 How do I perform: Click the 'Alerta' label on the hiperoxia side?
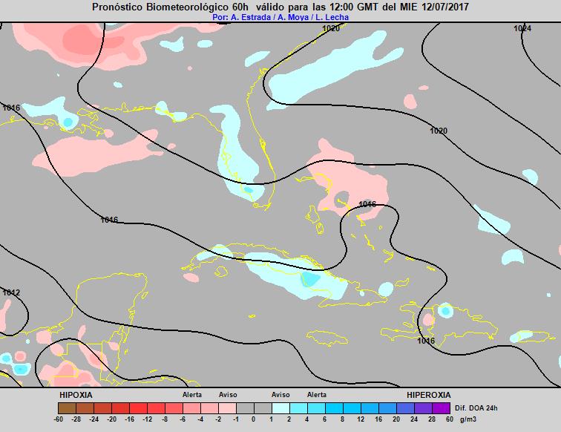[x=317, y=395]
